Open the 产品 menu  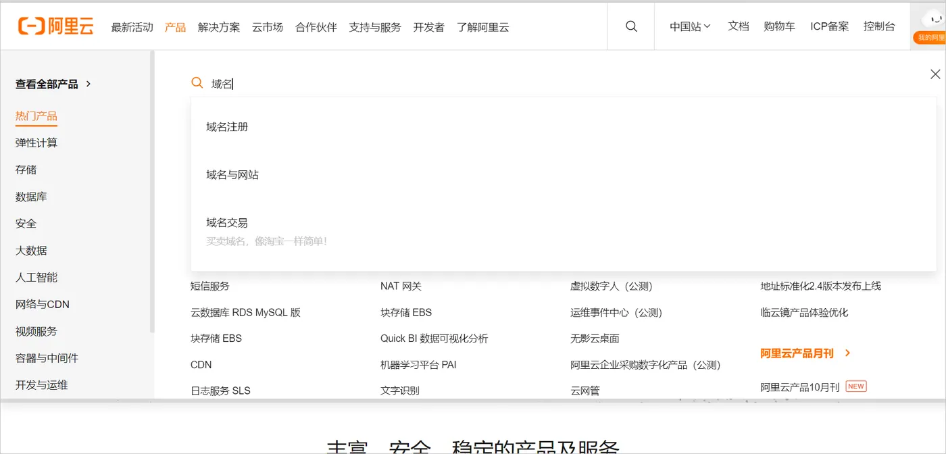(175, 27)
